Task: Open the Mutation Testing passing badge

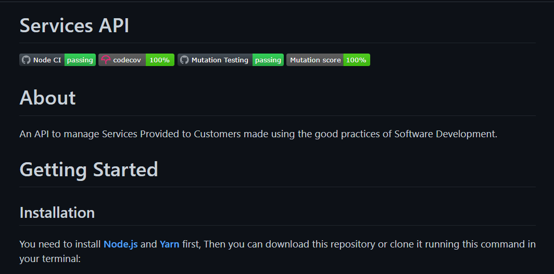Action: (x=231, y=60)
